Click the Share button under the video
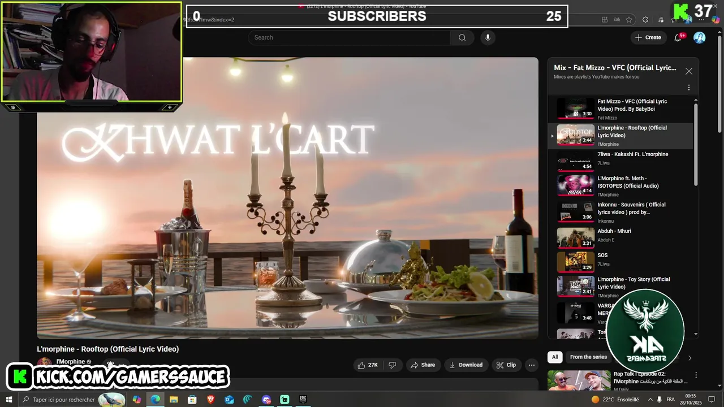Screen dimensions: 724x407 (423, 365)
